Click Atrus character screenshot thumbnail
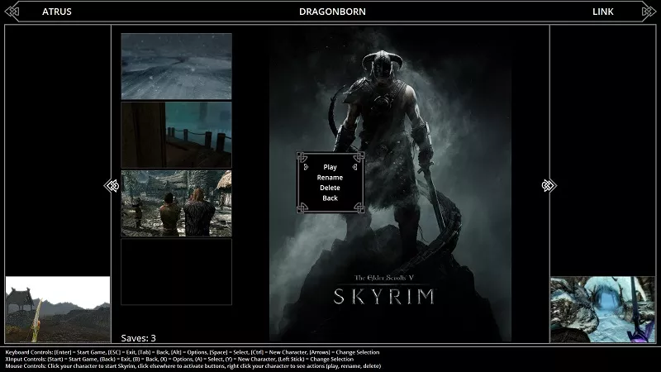This screenshot has width=661, height=372. 58,309
